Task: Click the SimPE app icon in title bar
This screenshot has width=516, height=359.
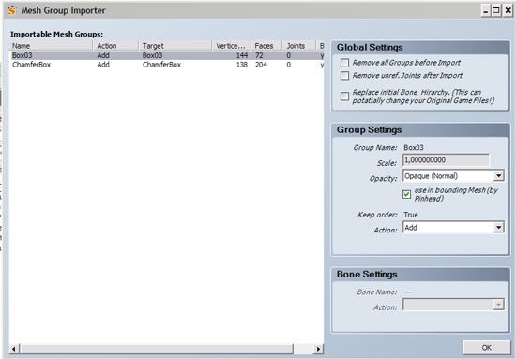Action: click(11, 10)
